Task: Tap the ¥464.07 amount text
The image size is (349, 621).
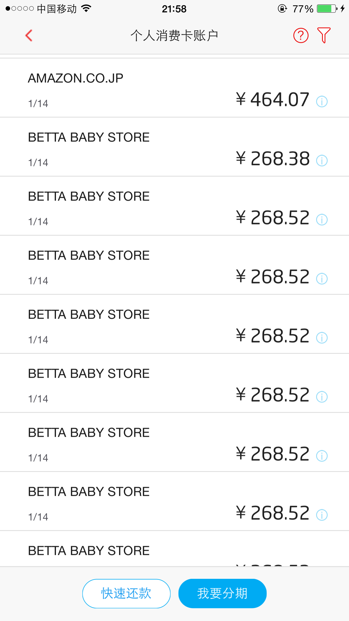Action: pos(273,99)
